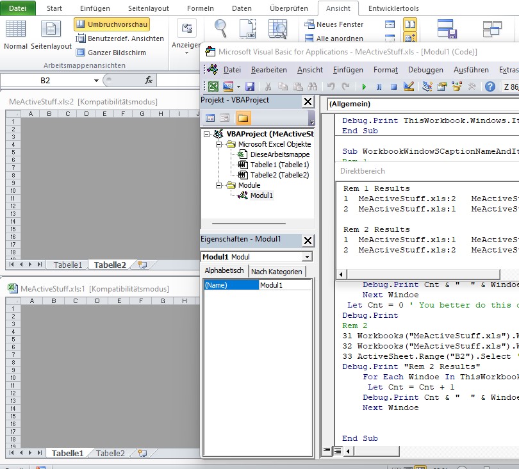The width and height of the screenshot is (519, 469).
Task: Click the zoom-to-selection icon in ribbon
Action: [277, 28]
